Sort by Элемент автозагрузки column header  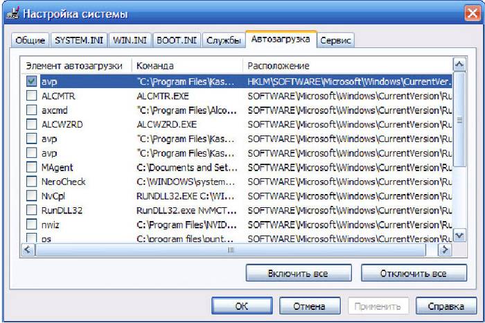coord(75,65)
